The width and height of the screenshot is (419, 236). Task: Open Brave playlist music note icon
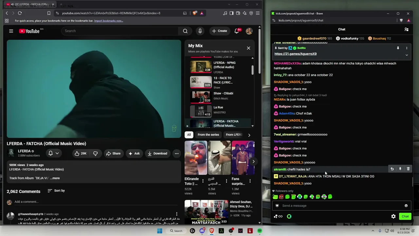[x=225, y=13]
